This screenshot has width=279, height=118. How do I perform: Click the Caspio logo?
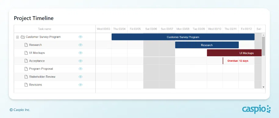click(x=256, y=109)
